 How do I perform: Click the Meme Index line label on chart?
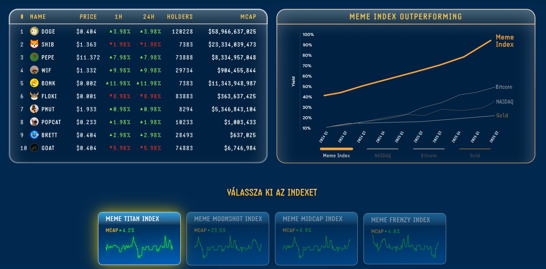pos(505,41)
